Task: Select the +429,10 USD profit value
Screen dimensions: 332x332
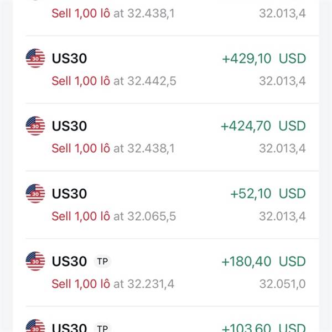Action: click(263, 59)
